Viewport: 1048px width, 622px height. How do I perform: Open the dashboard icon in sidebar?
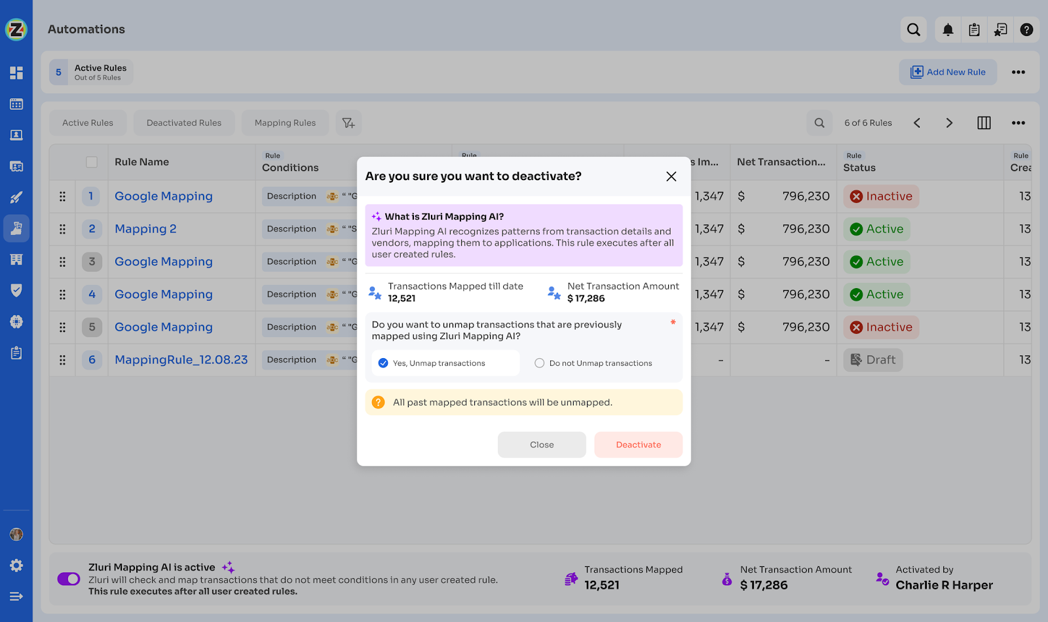(x=16, y=73)
